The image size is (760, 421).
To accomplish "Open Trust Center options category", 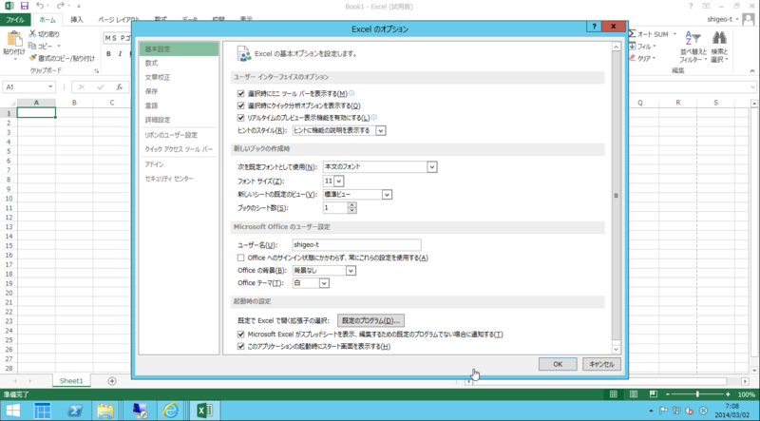I will click(179, 179).
